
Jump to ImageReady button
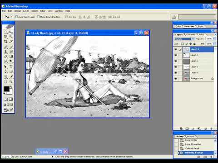tap(8, 110)
